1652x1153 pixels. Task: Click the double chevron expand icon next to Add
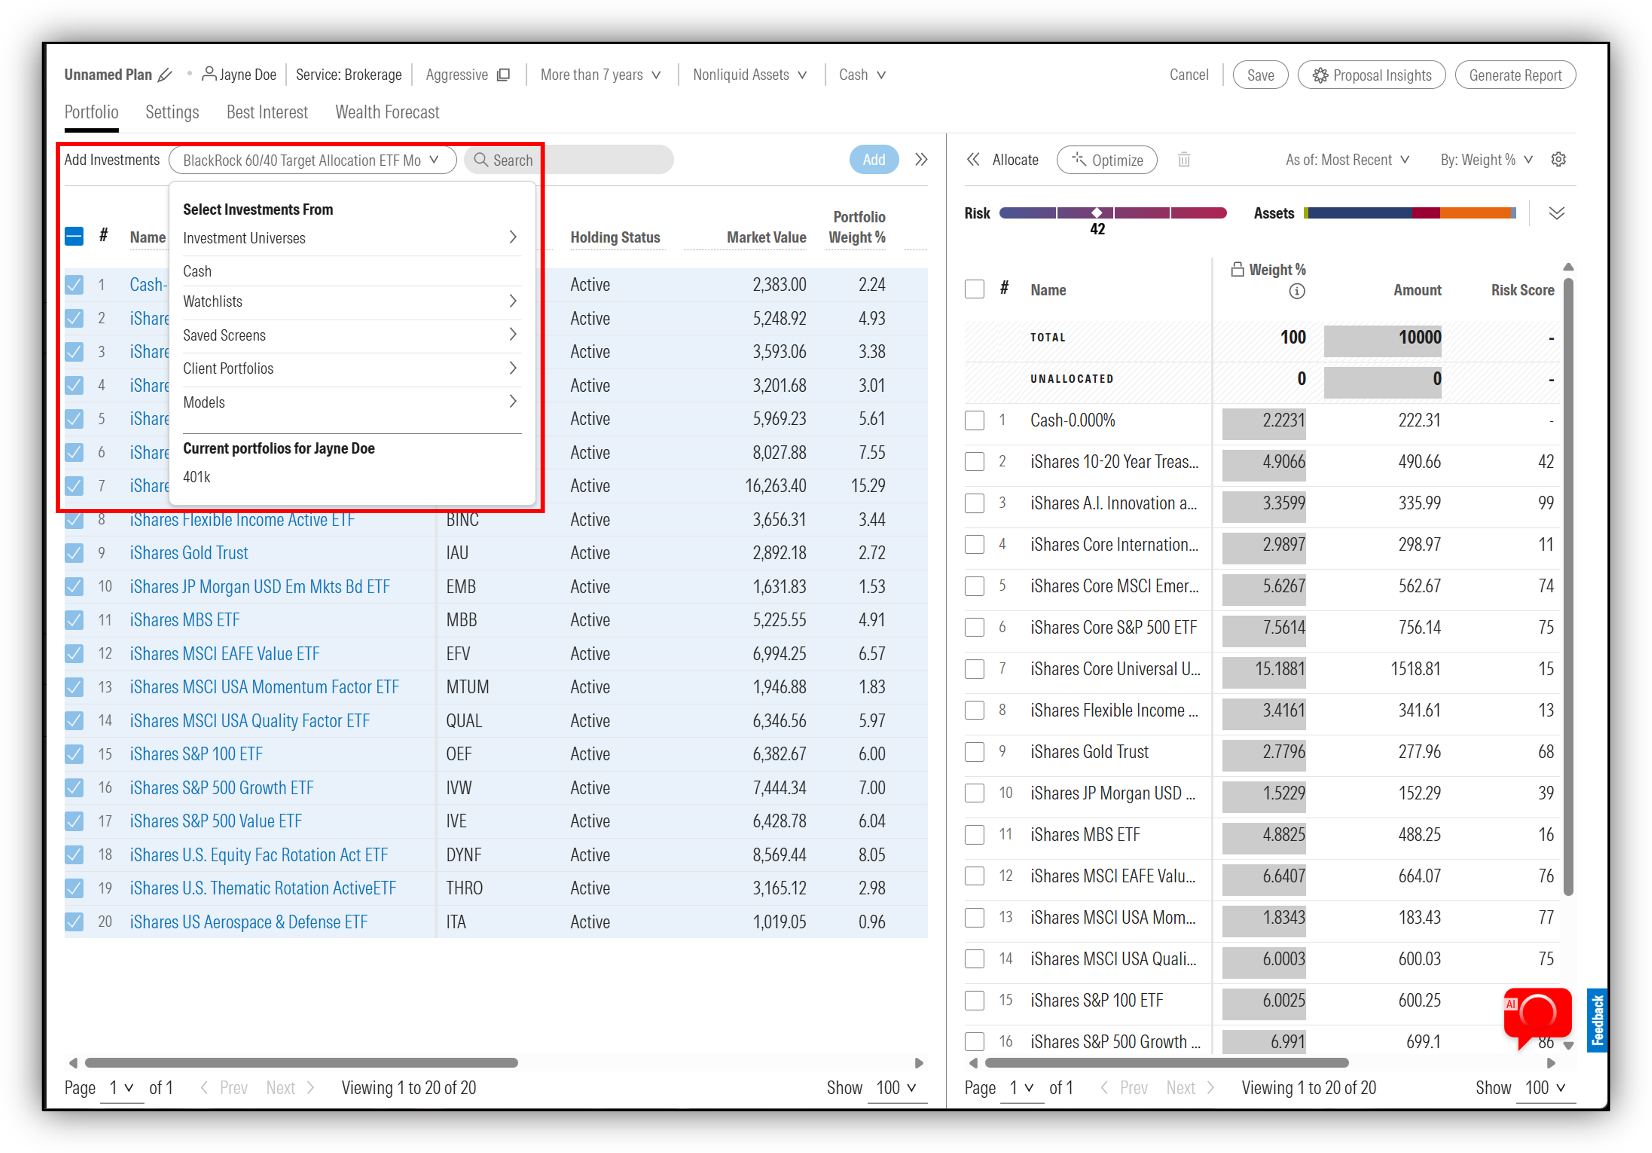click(921, 160)
